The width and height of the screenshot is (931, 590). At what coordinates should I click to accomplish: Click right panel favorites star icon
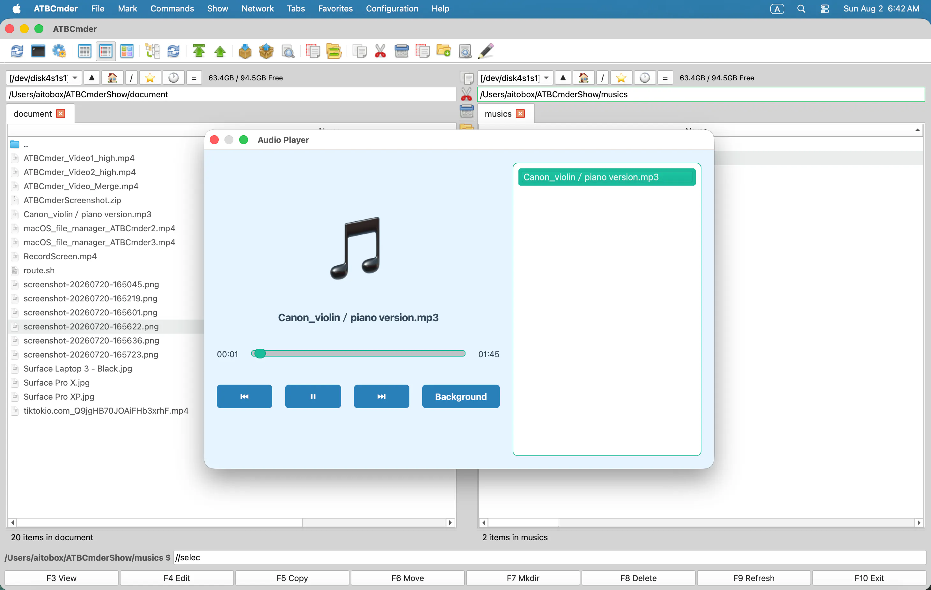[621, 78]
